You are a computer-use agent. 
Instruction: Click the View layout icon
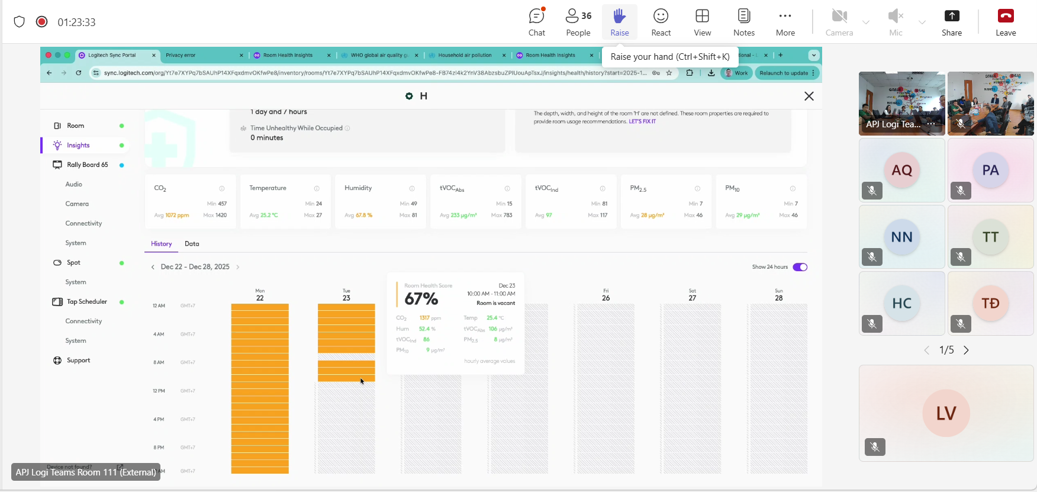click(x=702, y=22)
